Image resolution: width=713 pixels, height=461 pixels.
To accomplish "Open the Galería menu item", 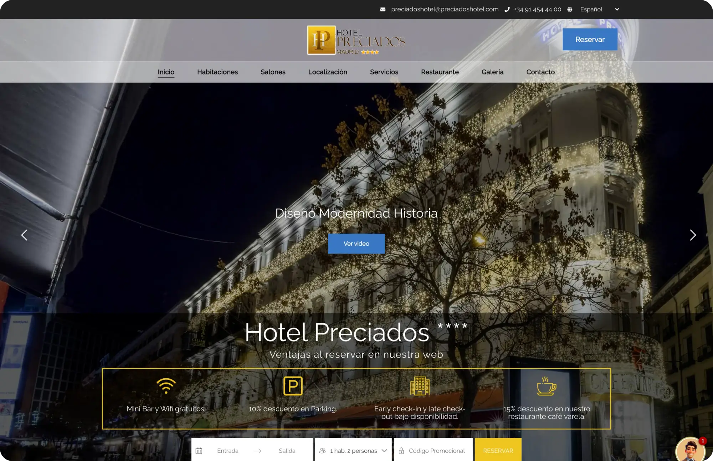I will tap(493, 72).
